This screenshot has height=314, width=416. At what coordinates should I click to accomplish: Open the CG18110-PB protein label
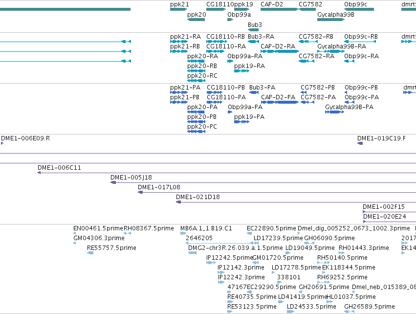226,88
